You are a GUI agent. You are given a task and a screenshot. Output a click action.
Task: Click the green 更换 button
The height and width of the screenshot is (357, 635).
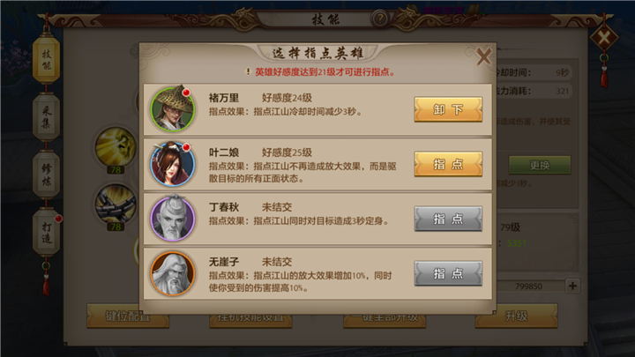540,165
